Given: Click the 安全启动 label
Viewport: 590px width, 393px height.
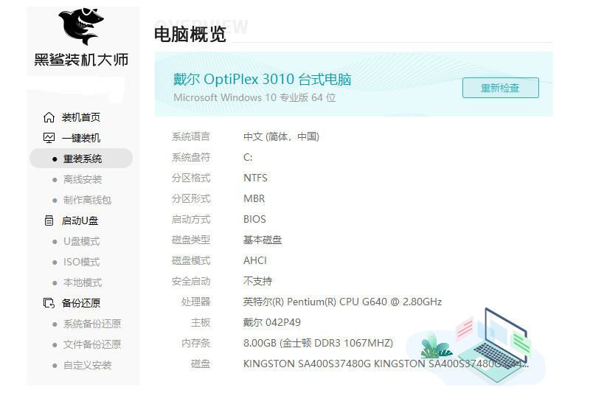Looking at the screenshot, I should coord(191,282).
